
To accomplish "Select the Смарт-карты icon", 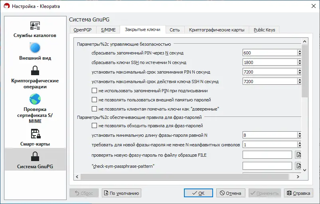I will pos(35,133).
